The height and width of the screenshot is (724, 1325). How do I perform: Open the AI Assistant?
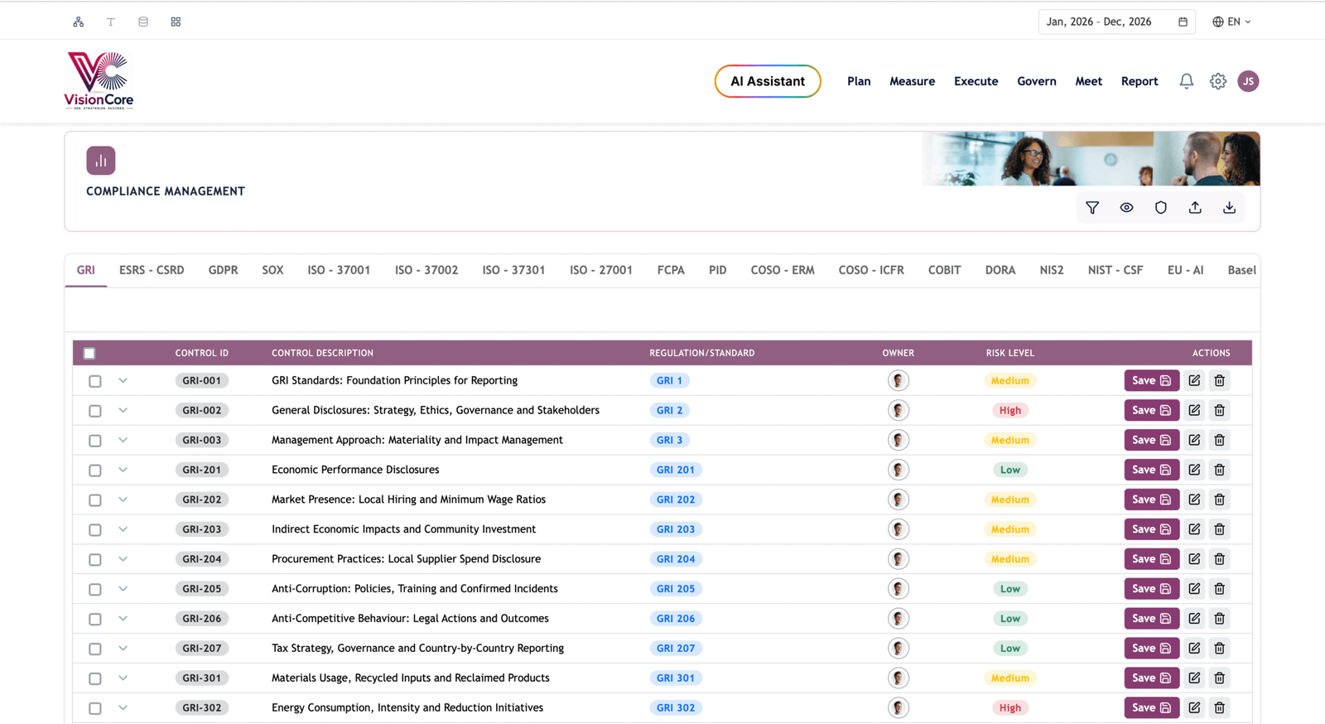click(768, 81)
